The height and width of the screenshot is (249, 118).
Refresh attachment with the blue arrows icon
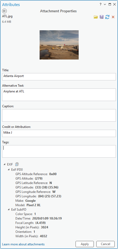(107, 17)
